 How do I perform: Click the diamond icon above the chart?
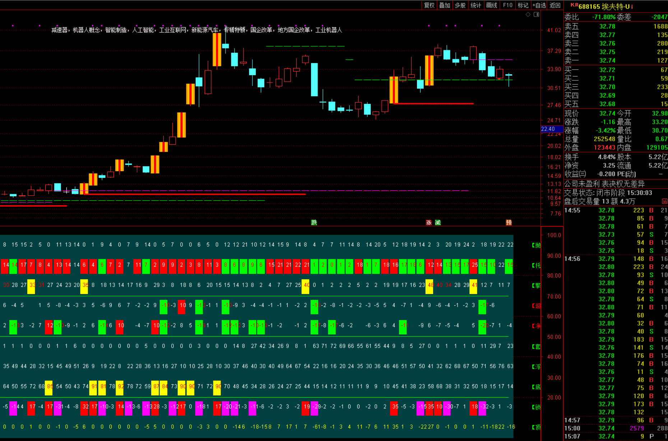click(528, 14)
